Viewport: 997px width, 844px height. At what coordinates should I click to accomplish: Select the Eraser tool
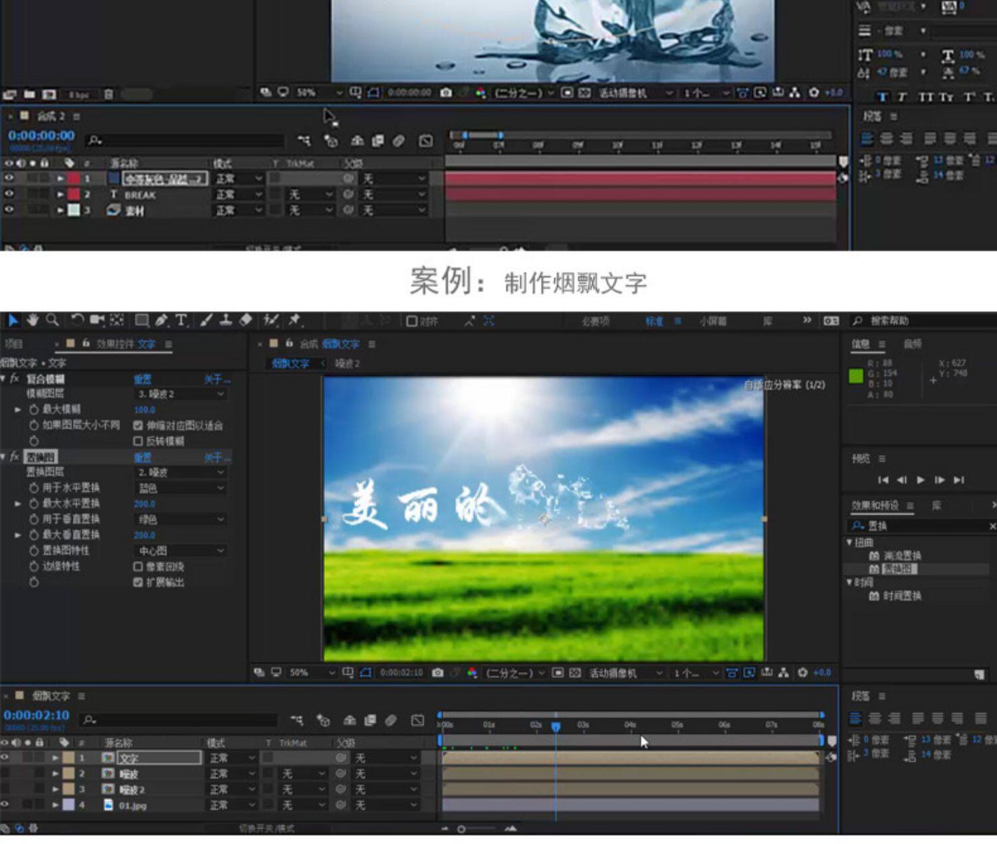246,320
